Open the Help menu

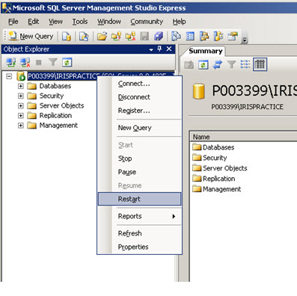click(179, 22)
